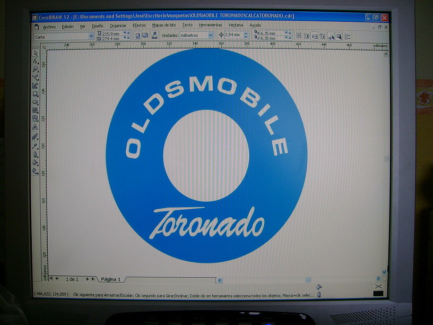Viewport: 433px width, 325px height.
Task: Open the Diseño menu
Action: (x=98, y=26)
